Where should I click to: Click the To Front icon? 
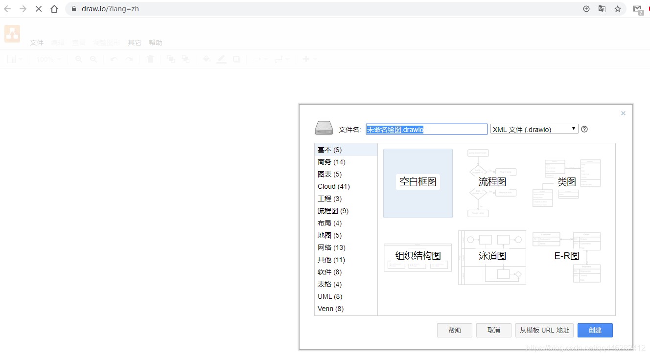tap(171, 59)
